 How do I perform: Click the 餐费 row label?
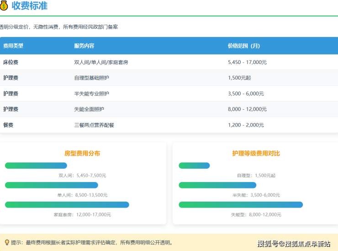8,125
